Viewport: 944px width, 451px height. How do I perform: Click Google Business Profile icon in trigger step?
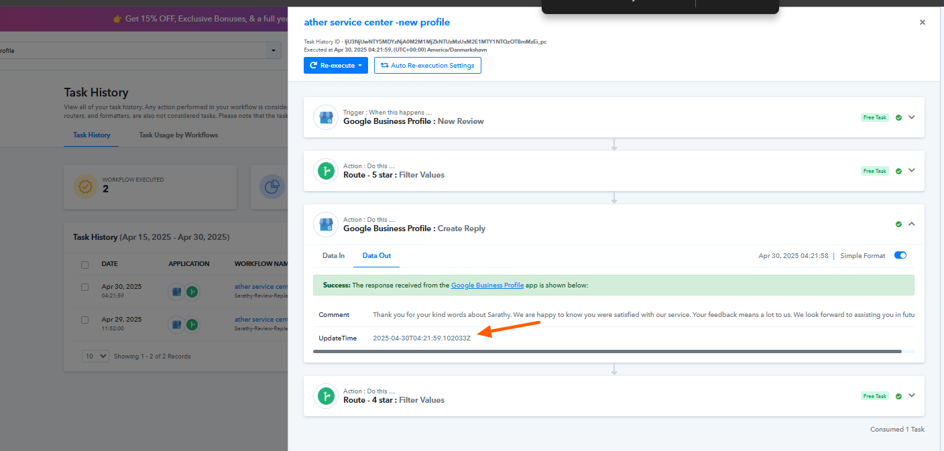tap(326, 117)
